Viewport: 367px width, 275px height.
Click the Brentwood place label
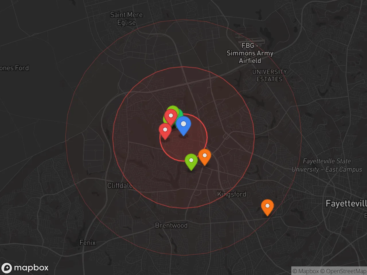pos(171,225)
